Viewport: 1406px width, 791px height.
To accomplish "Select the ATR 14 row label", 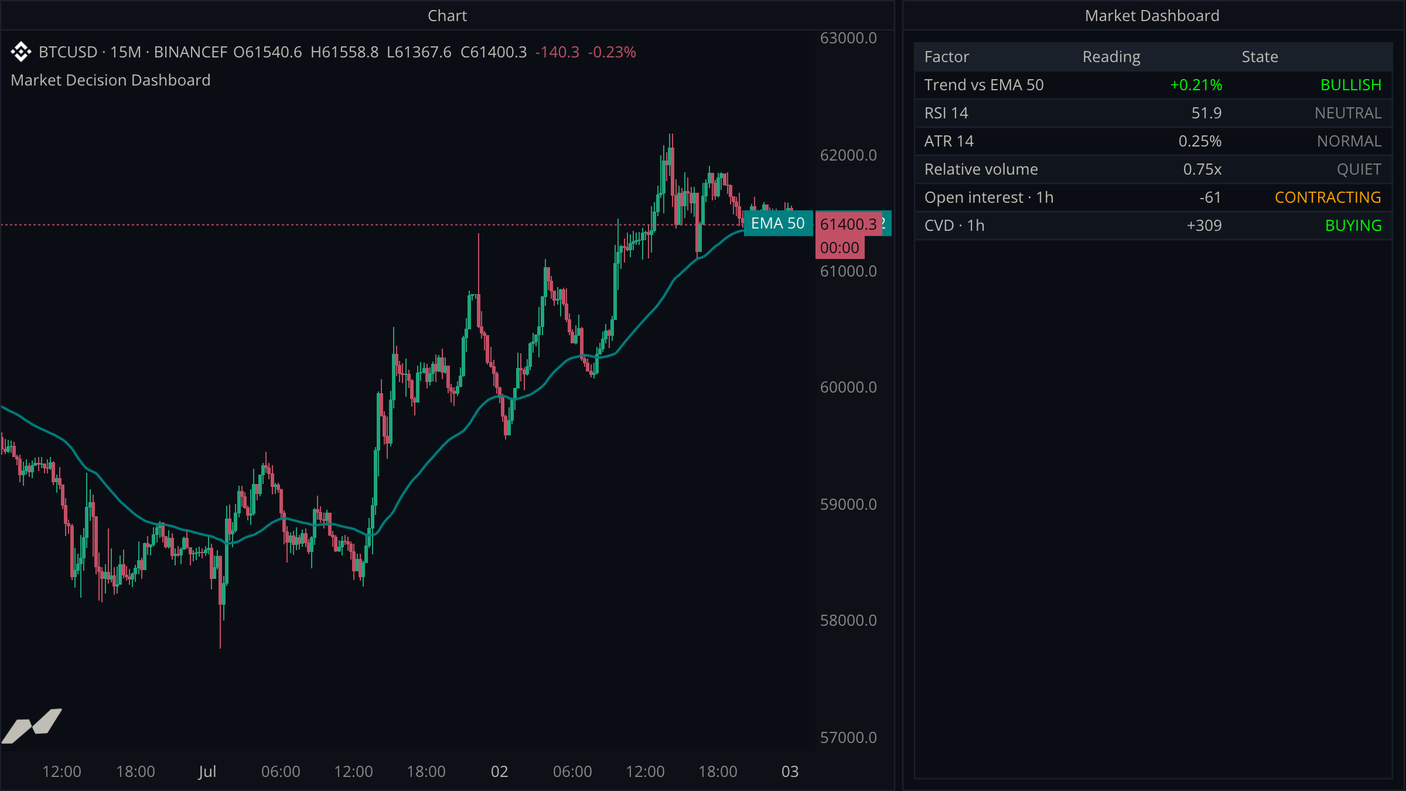I will pyautogui.click(x=948, y=141).
